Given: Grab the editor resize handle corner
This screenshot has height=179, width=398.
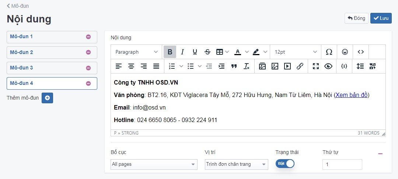Looking at the screenshot, I should click(383, 134).
